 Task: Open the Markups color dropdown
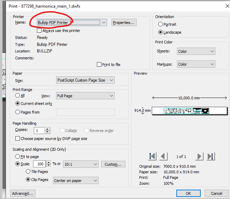tap(196, 64)
